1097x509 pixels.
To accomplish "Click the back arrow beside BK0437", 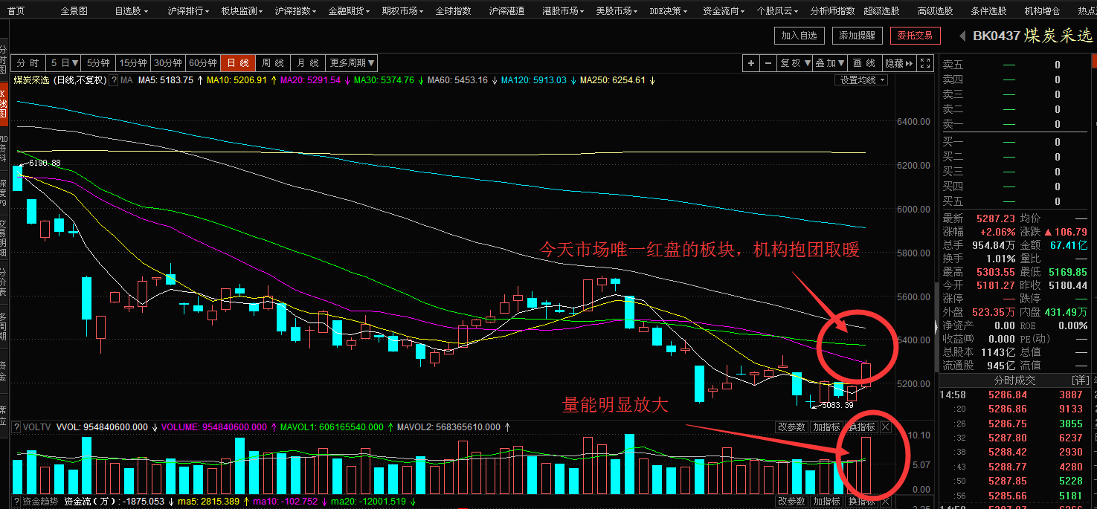I will coord(962,36).
